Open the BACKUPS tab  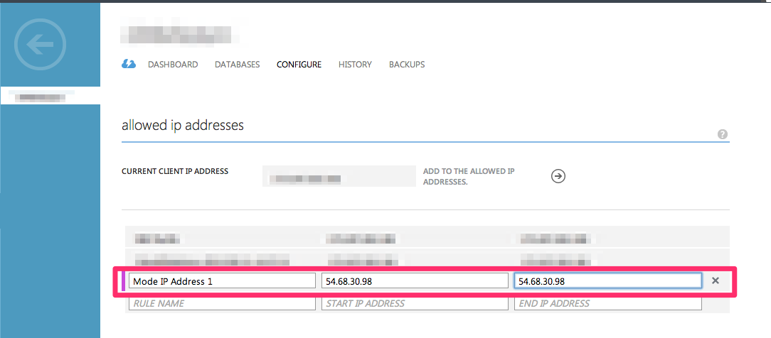point(407,65)
